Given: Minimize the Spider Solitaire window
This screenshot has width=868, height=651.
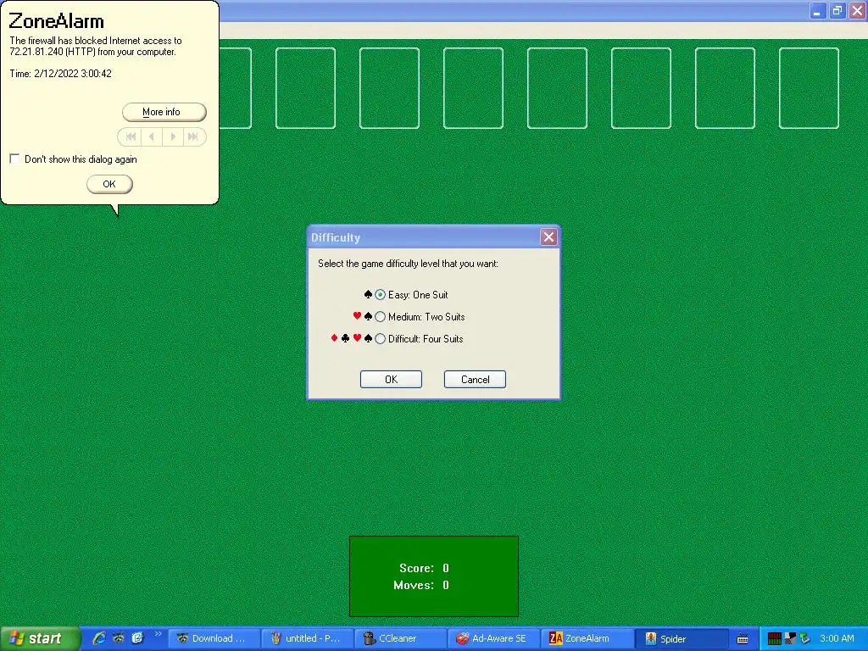Looking at the screenshot, I should click(x=818, y=11).
